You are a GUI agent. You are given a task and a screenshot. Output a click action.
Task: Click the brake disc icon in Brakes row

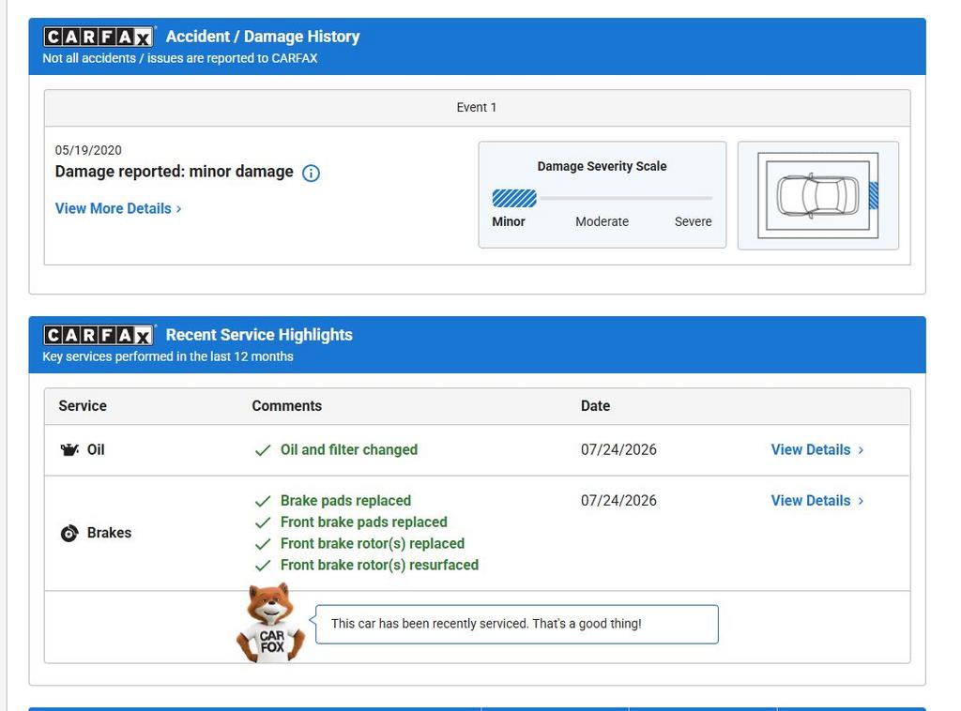point(69,534)
